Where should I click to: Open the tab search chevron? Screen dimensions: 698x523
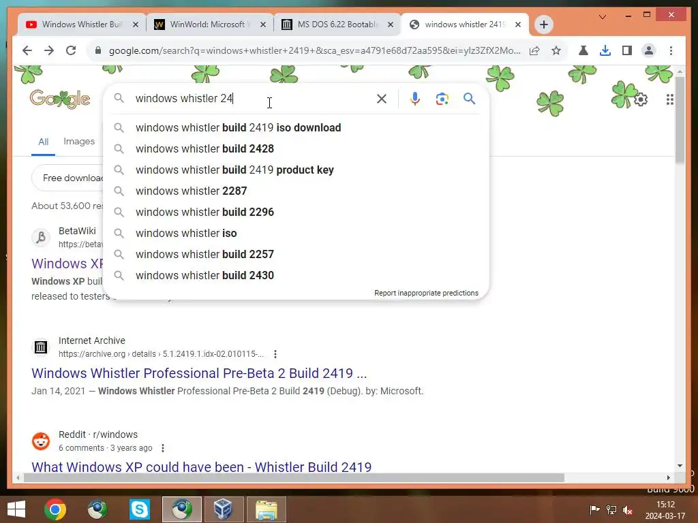[603, 17]
